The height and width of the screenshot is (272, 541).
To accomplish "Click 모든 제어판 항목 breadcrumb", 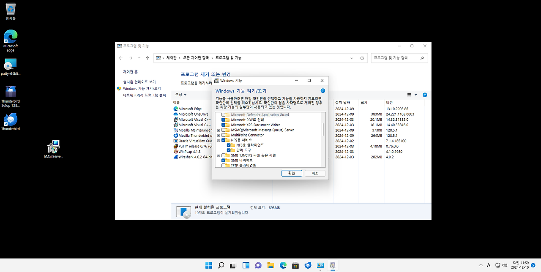I will coord(196,58).
